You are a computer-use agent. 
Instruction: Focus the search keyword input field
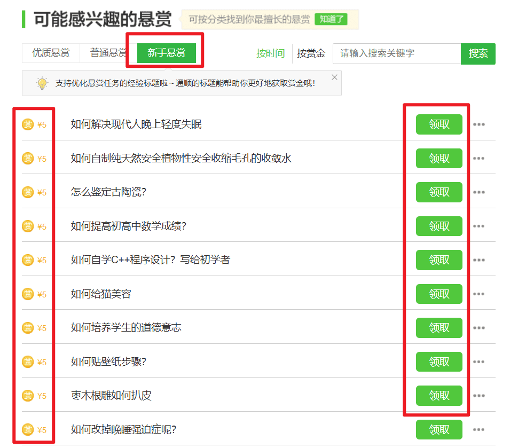(396, 53)
